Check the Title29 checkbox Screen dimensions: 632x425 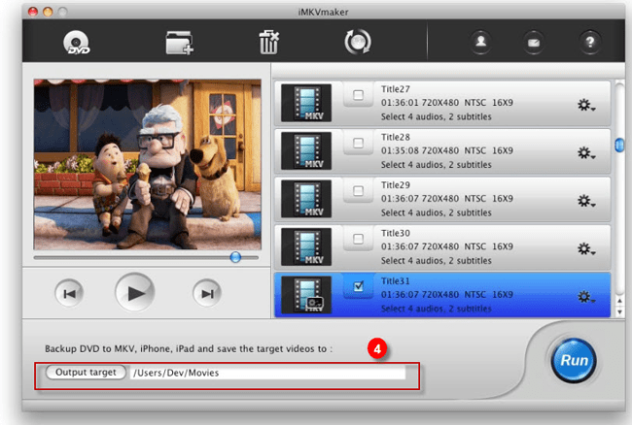[x=358, y=191]
